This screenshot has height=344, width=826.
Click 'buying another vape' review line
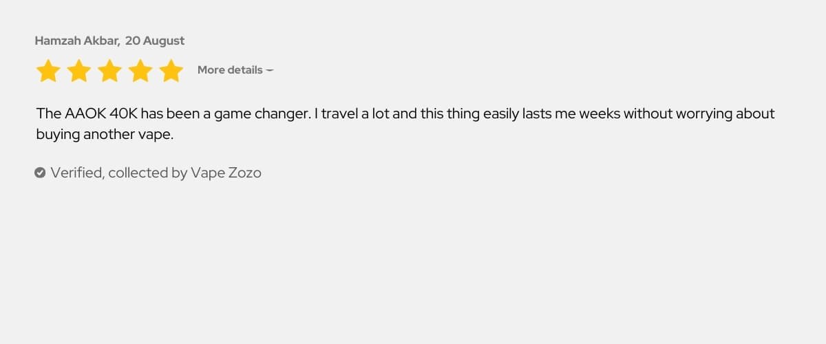(x=105, y=135)
